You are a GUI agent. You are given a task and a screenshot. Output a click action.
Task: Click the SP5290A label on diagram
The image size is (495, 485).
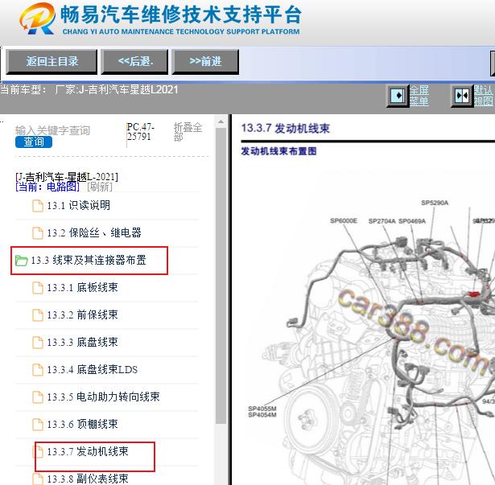435,203
